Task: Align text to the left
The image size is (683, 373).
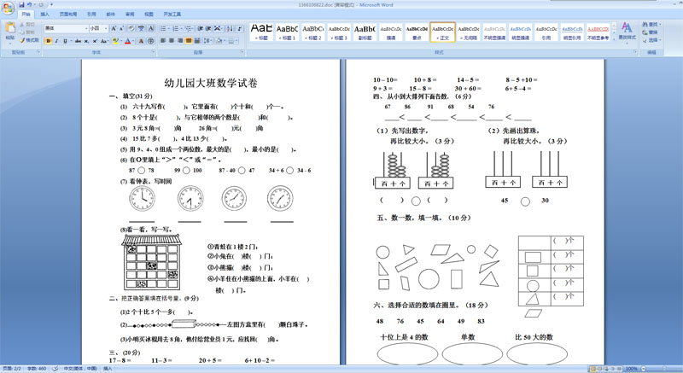Action: click(163, 41)
